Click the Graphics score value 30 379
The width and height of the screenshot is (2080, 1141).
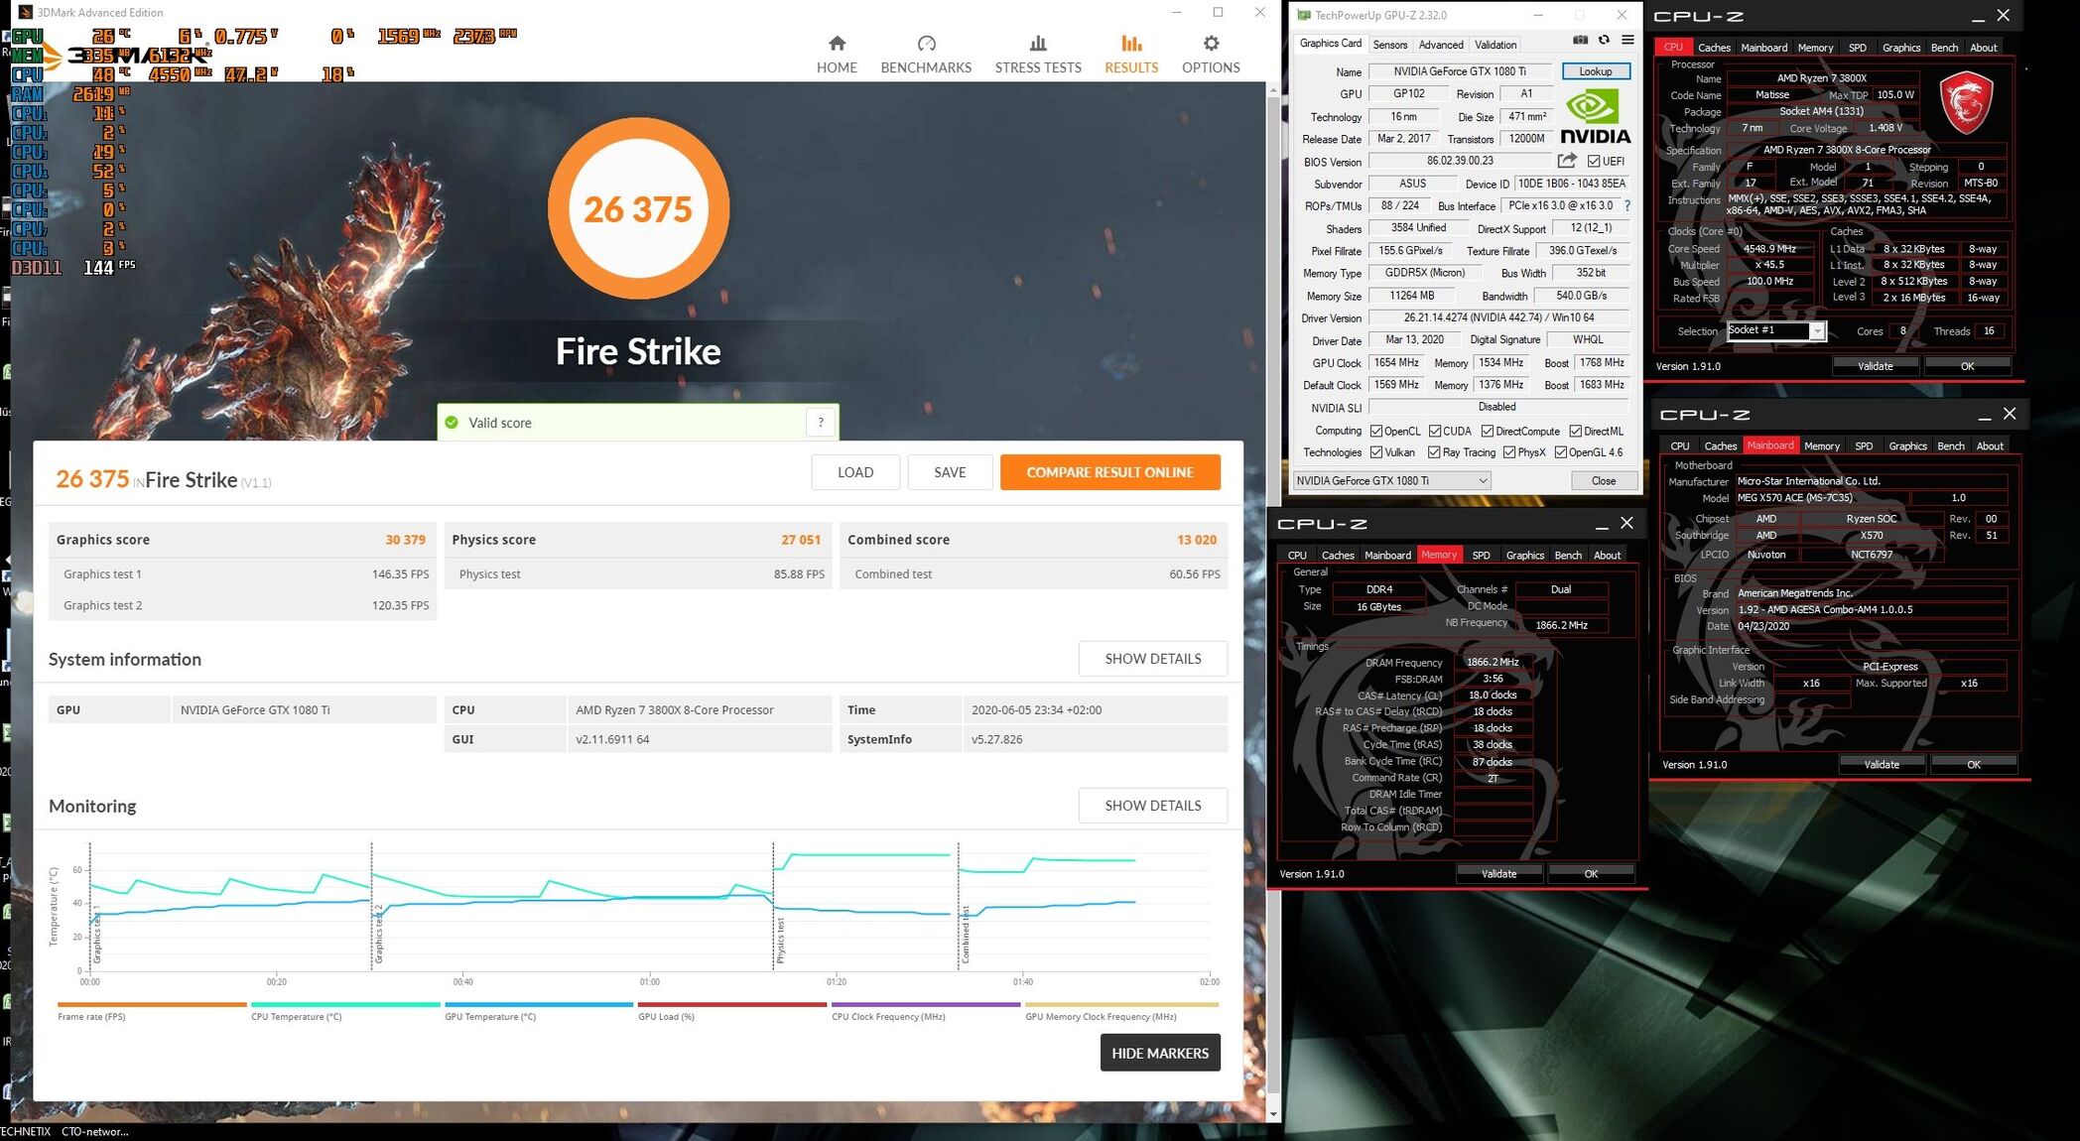coord(405,540)
